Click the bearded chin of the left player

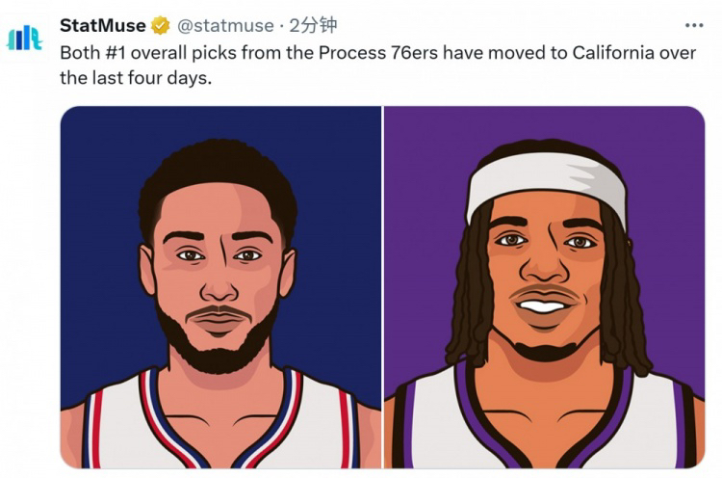(218, 342)
